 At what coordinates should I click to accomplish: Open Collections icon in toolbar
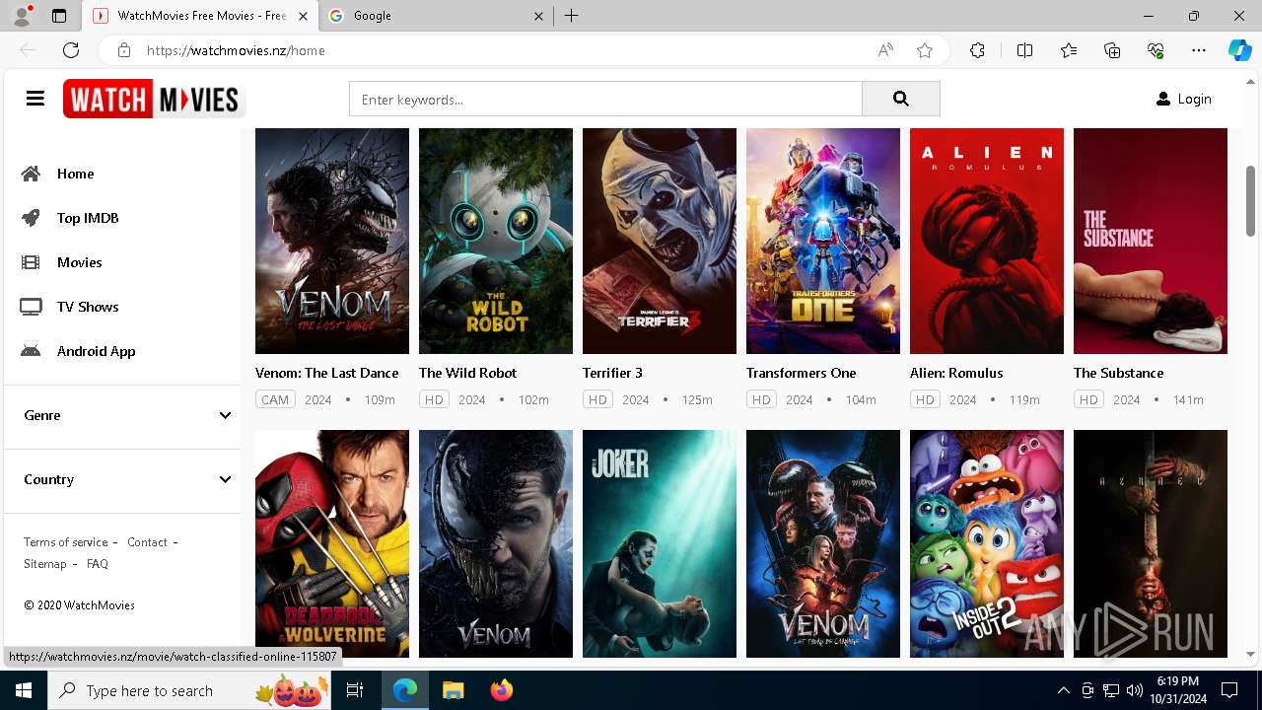pyautogui.click(x=1112, y=50)
